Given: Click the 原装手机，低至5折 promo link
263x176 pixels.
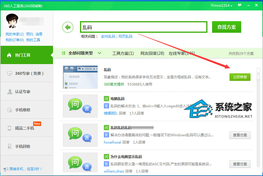Looking at the screenshot, I should pyautogui.click(x=26, y=169).
